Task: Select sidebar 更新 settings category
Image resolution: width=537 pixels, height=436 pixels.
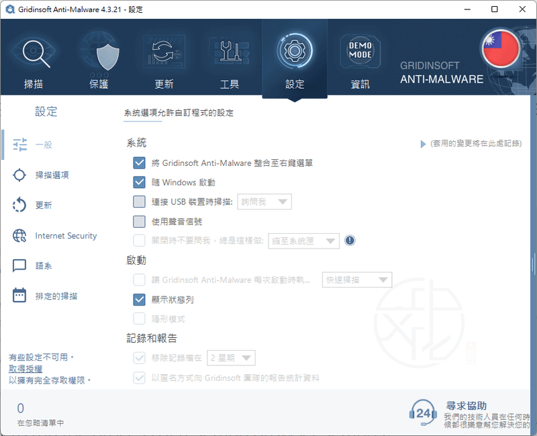Action: 44,205
